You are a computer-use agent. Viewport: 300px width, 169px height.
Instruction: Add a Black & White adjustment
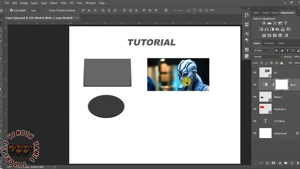pos(272,29)
